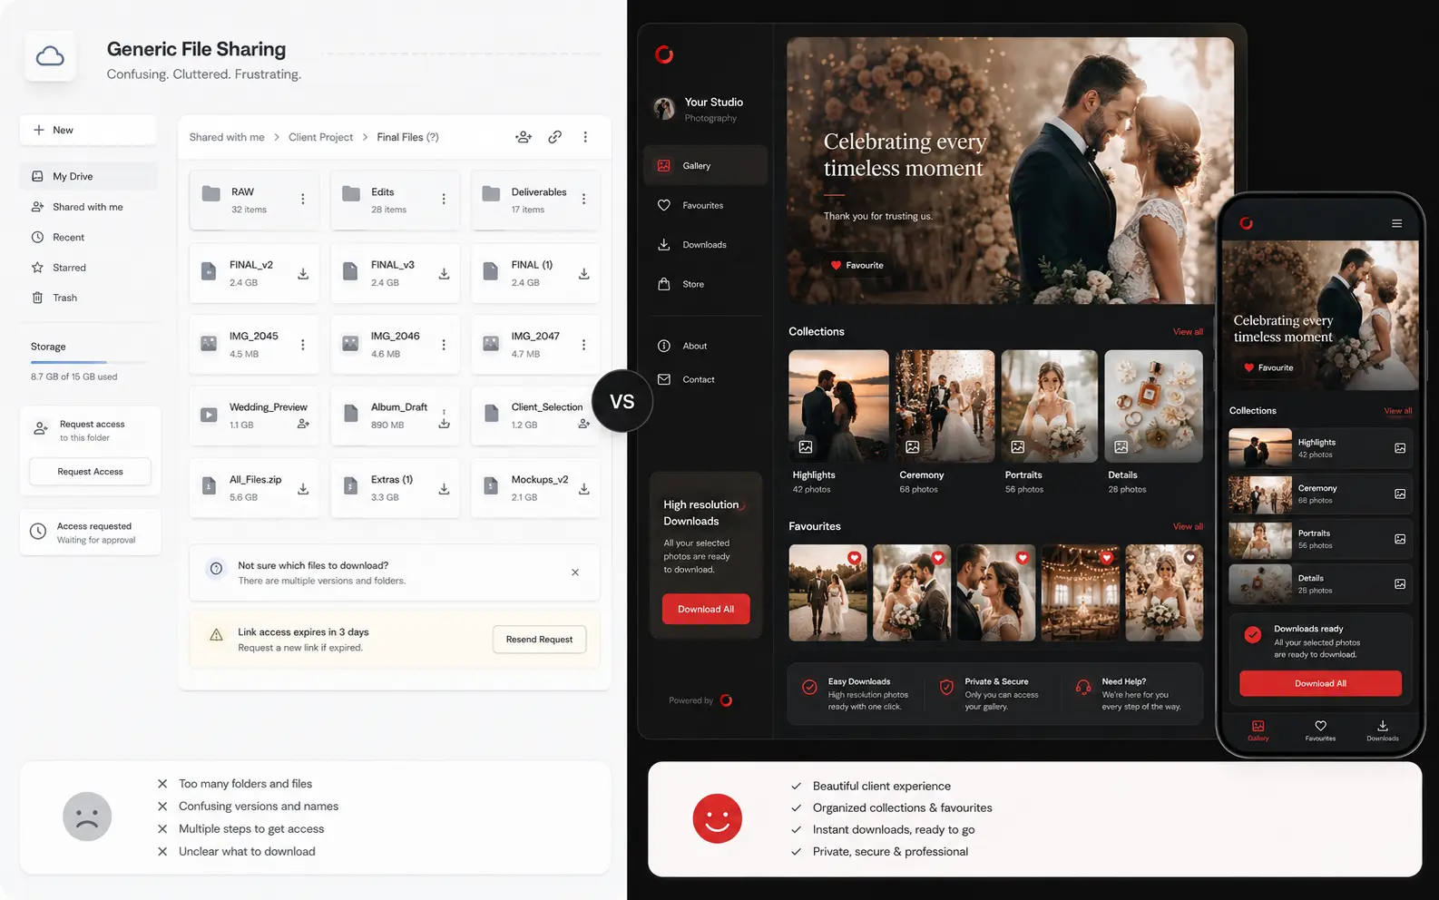Click the Need Help headset icon
The image size is (1439, 900).
1083,687
